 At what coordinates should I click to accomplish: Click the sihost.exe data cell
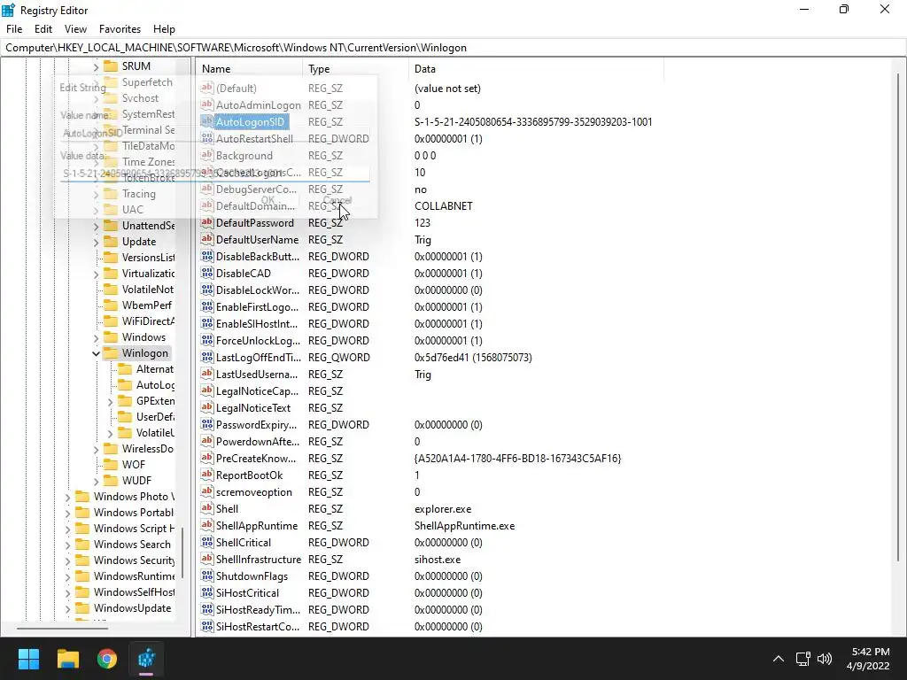[x=438, y=560]
